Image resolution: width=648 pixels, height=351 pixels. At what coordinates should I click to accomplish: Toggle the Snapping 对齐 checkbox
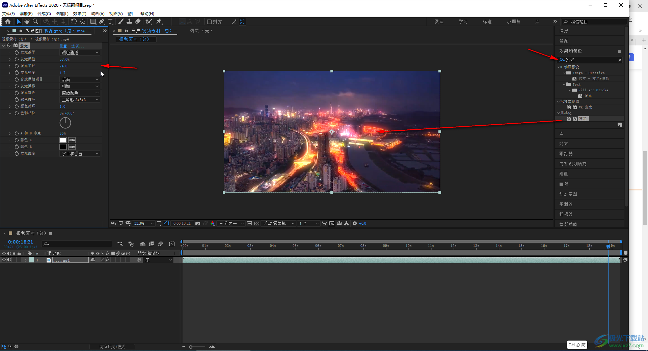click(x=209, y=22)
